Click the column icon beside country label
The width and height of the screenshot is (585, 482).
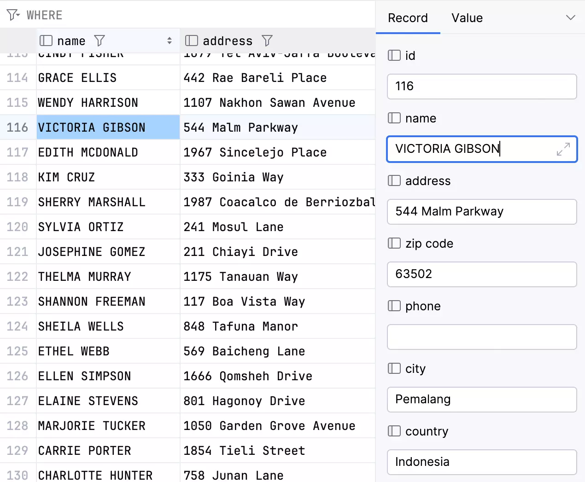pos(394,431)
